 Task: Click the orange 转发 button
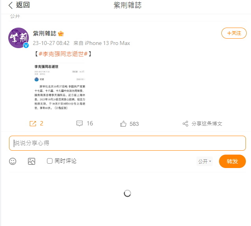pos(232,161)
